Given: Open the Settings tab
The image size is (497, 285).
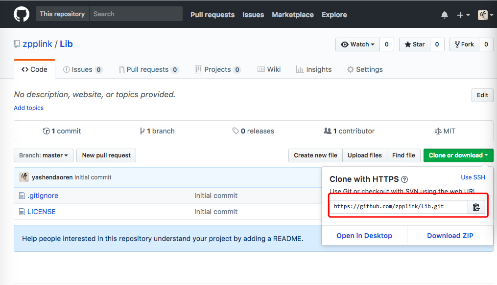Looking at the screenshot, I should [x=364, y=69].
